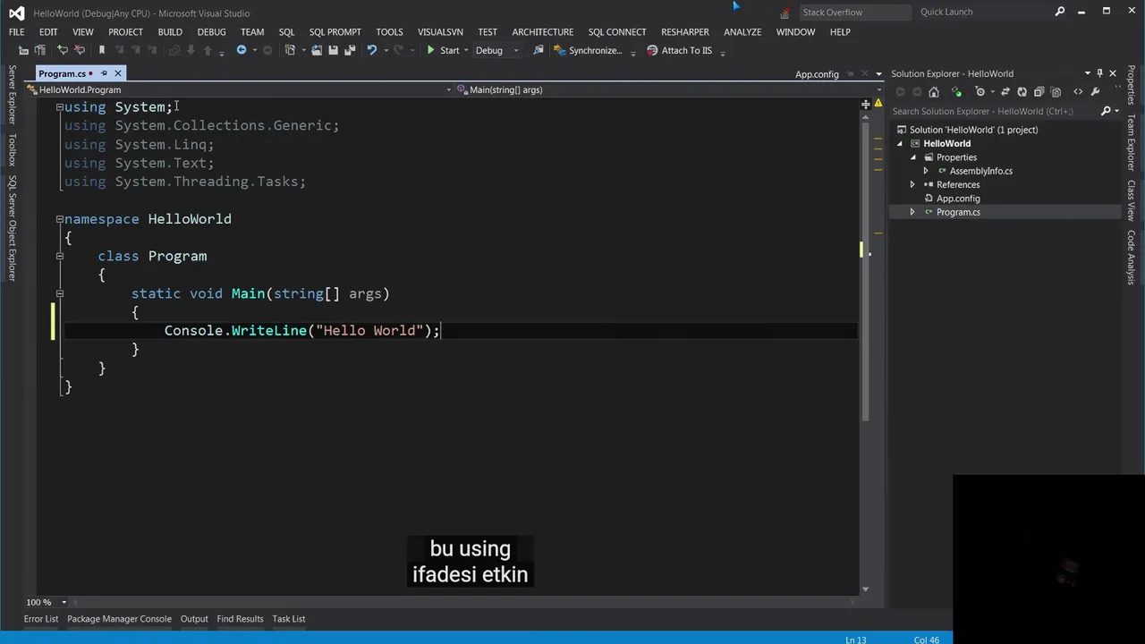Viewport: 1145px width, 644px height.
Task: Click the Stack Overflow search box
Action: (x=855, y=13)
